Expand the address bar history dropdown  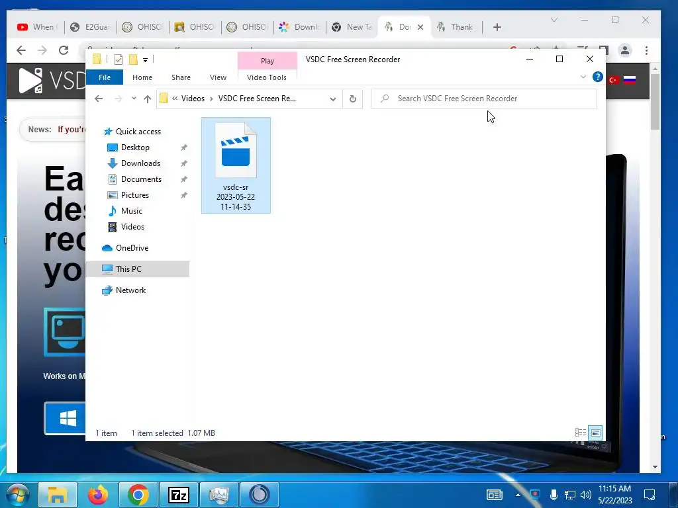(x=332, y=99)
